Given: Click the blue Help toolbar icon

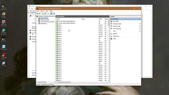Looking at the screenshot, I should (x=51, y=13).
